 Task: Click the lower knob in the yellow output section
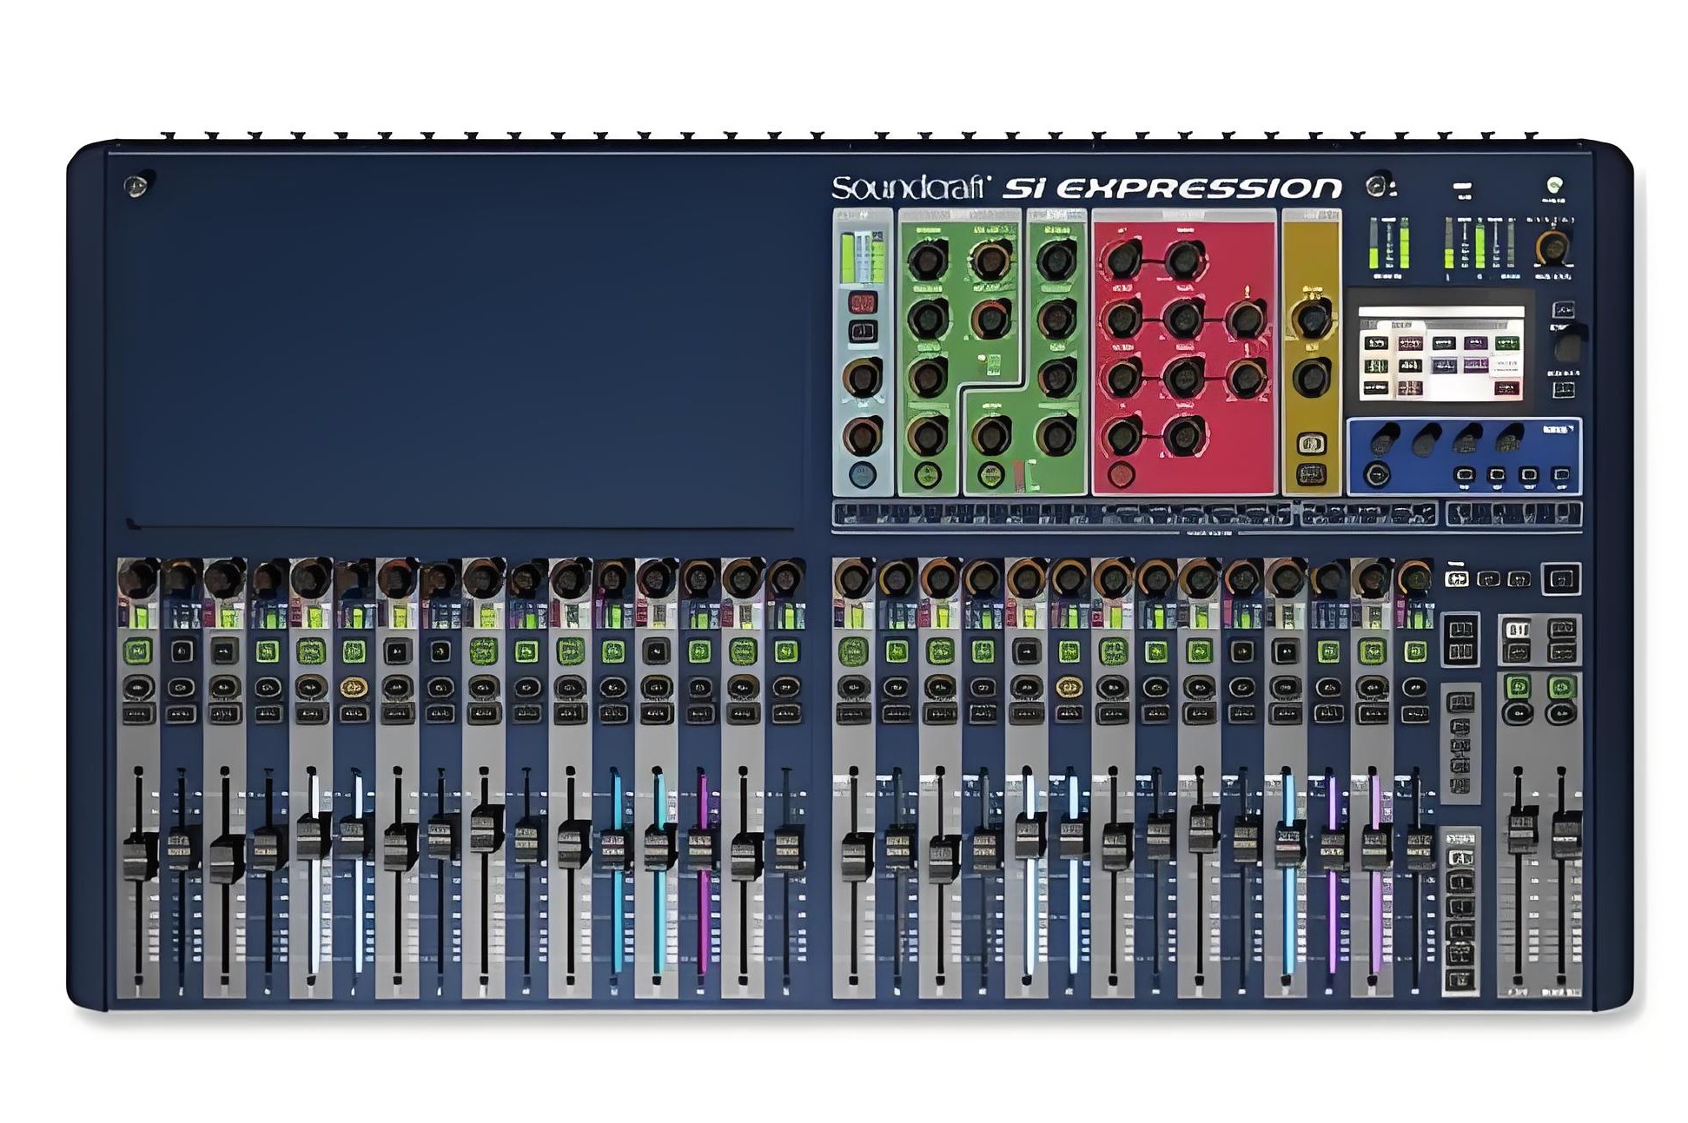coord(1311,378)
